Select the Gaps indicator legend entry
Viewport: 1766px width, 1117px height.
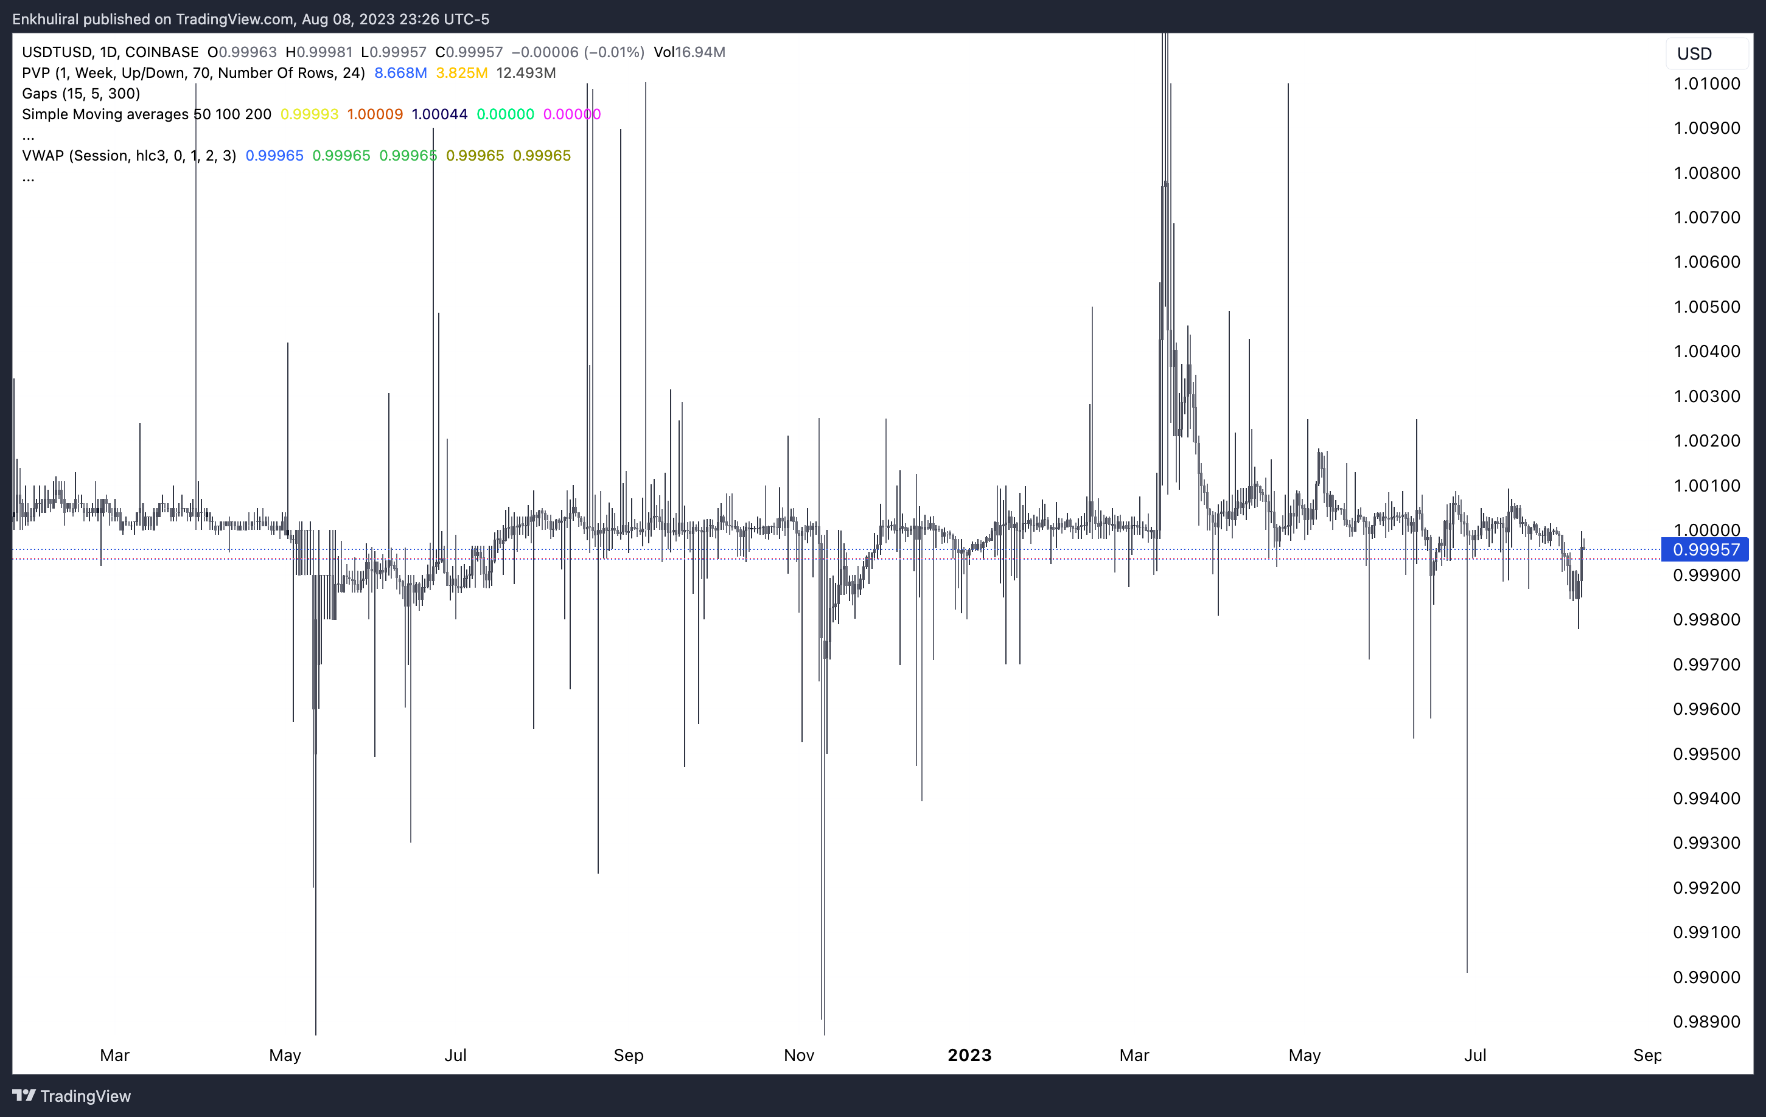click(x=81, y=93)
